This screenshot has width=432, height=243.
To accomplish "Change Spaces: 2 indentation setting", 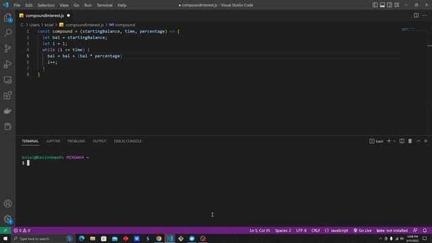I will (x=283, y=230).
